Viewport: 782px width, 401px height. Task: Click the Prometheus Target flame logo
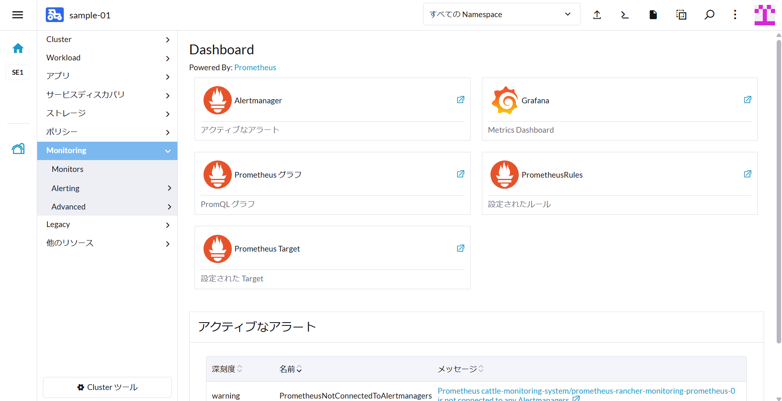click(x=217, y=249)
